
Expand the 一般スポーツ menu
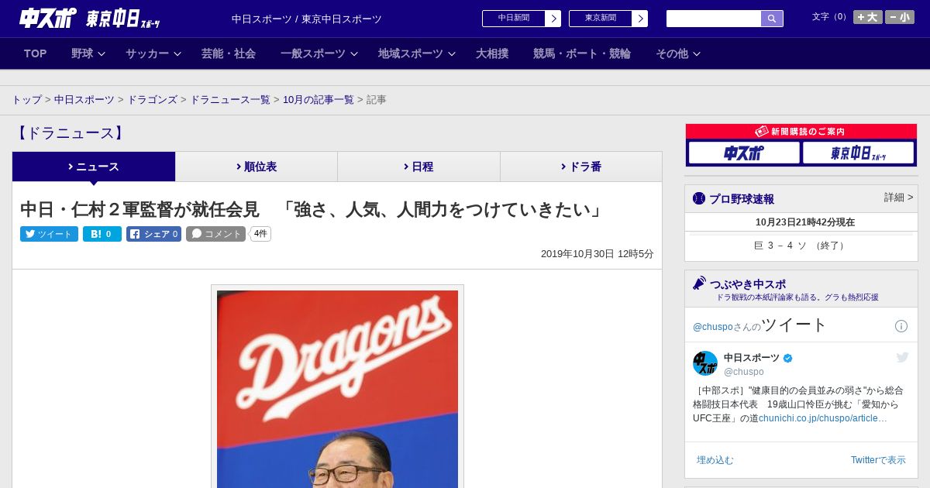pyautogui.click(x=319, y=53)
